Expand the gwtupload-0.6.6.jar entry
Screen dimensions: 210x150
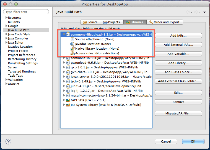pos(64,63)
